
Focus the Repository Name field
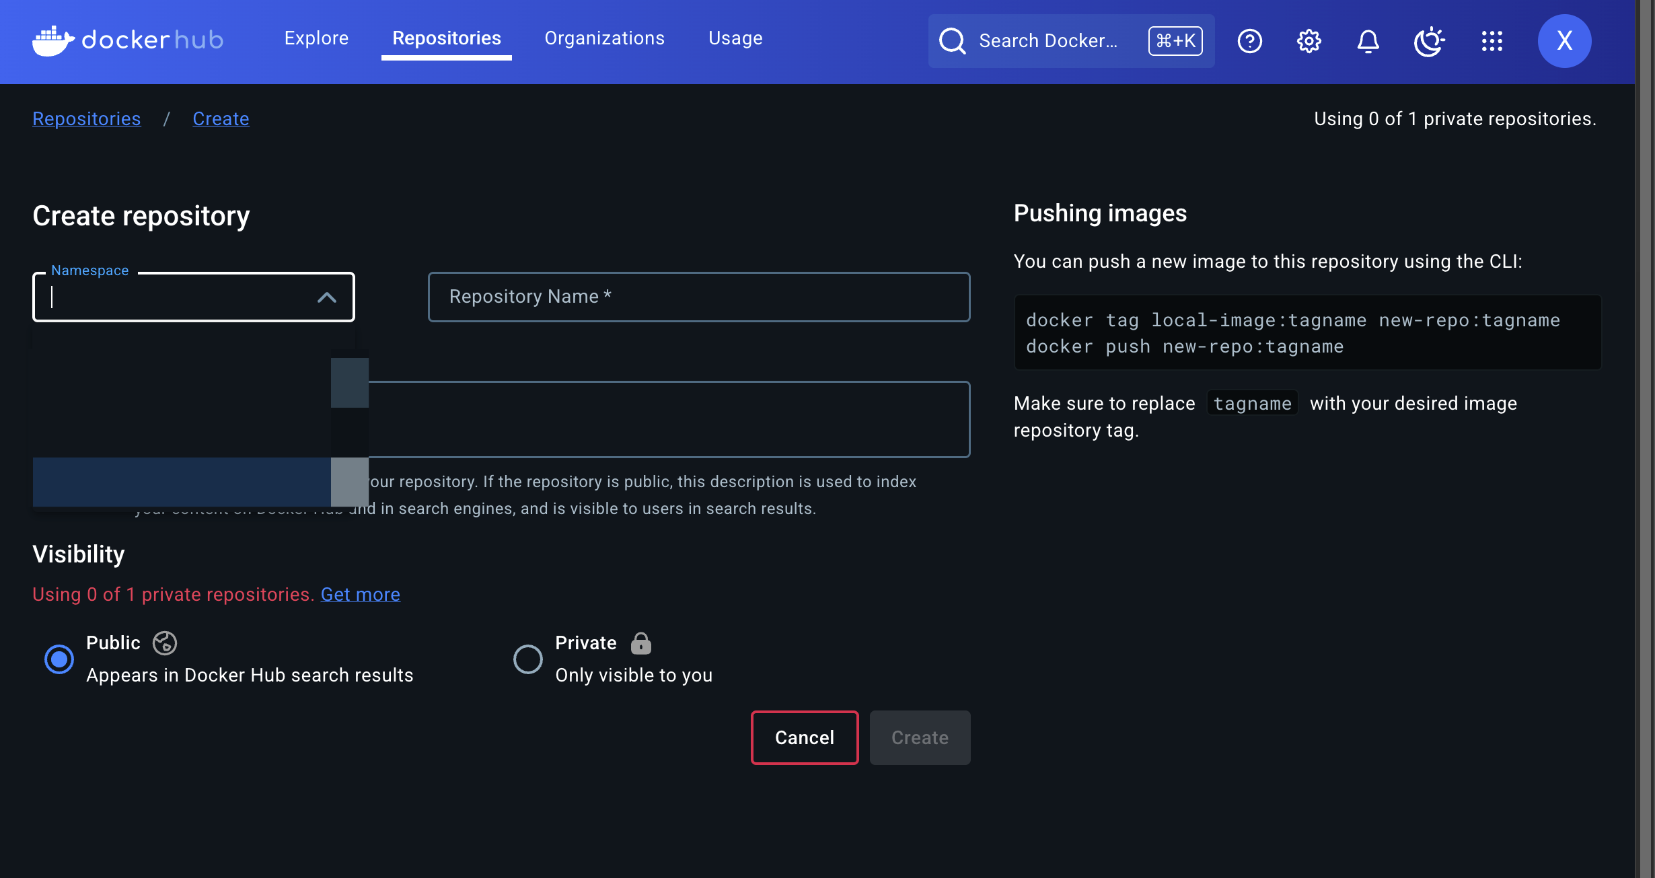pyautogui.click(x=698, y=297)
